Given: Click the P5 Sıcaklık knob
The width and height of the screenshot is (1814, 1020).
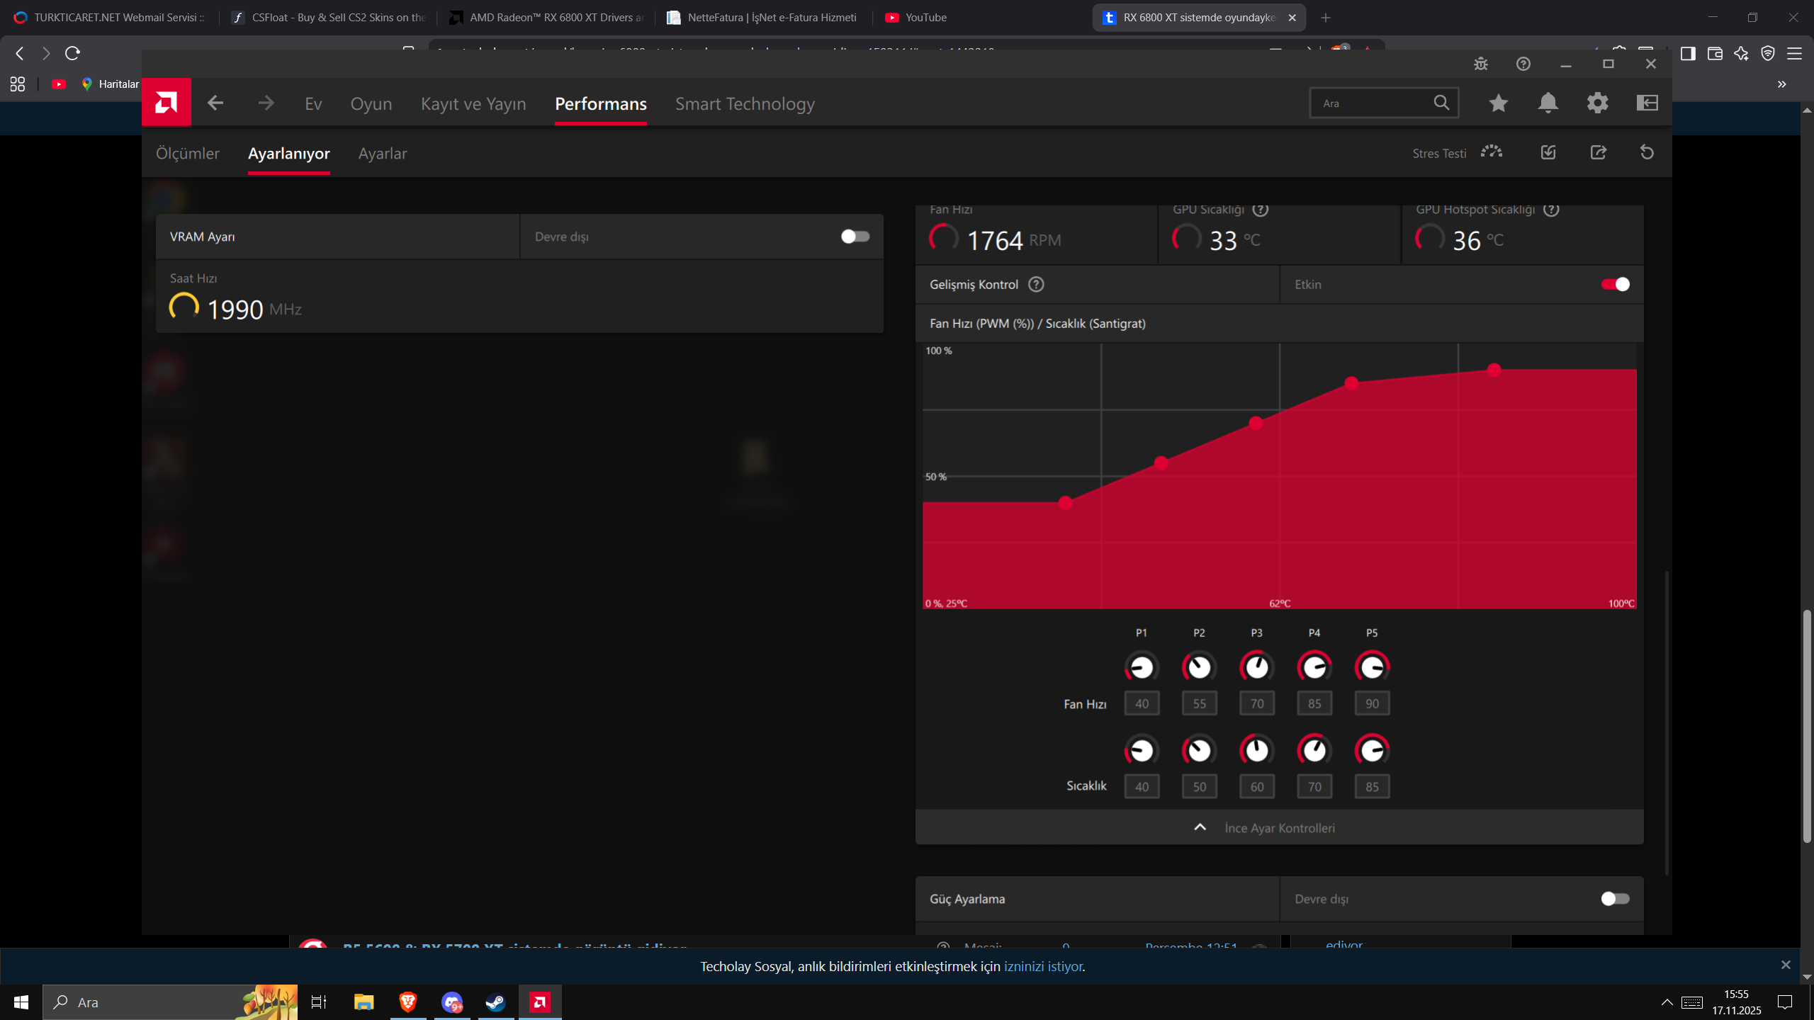Looking at the screenshot, I should [1372, 750].
